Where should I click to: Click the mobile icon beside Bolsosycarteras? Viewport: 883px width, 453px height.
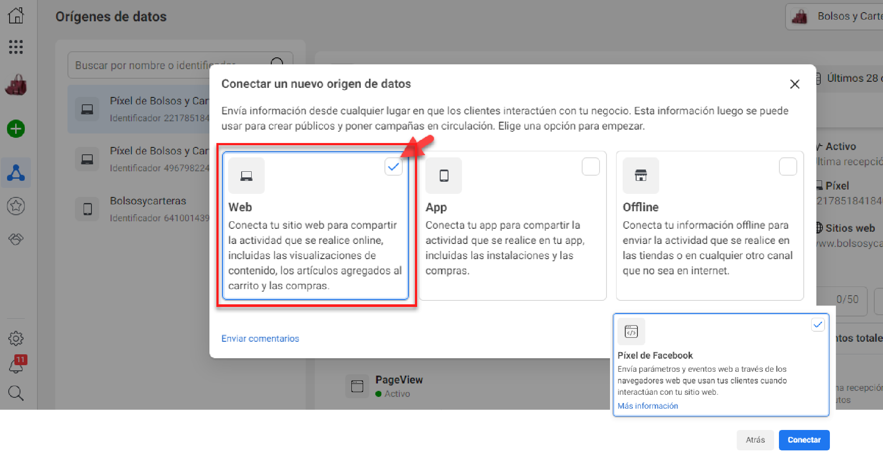(88, 209)
